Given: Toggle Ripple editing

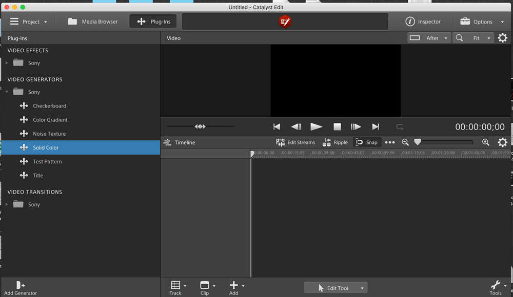Looking at the screenshot, I should coord(335,142).
